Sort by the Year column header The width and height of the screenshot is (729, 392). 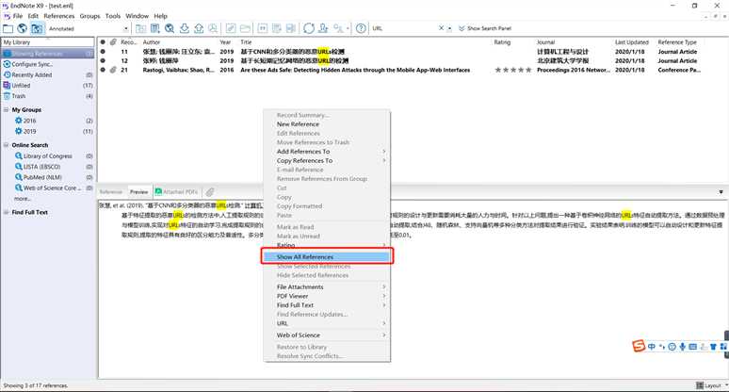tap(227, 41)
